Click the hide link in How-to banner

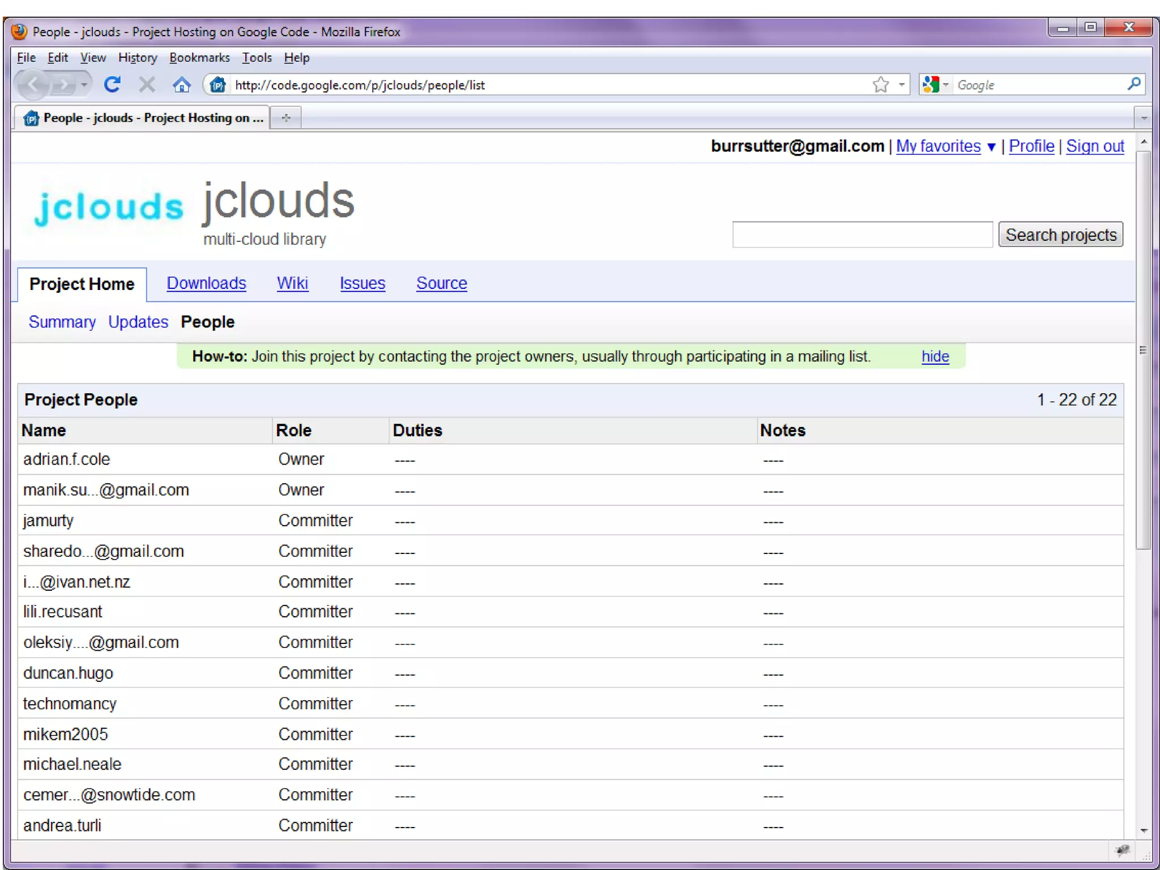tap(935, 356)
